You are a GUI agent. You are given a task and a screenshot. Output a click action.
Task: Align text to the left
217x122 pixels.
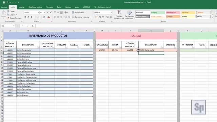tap(55, 17)
